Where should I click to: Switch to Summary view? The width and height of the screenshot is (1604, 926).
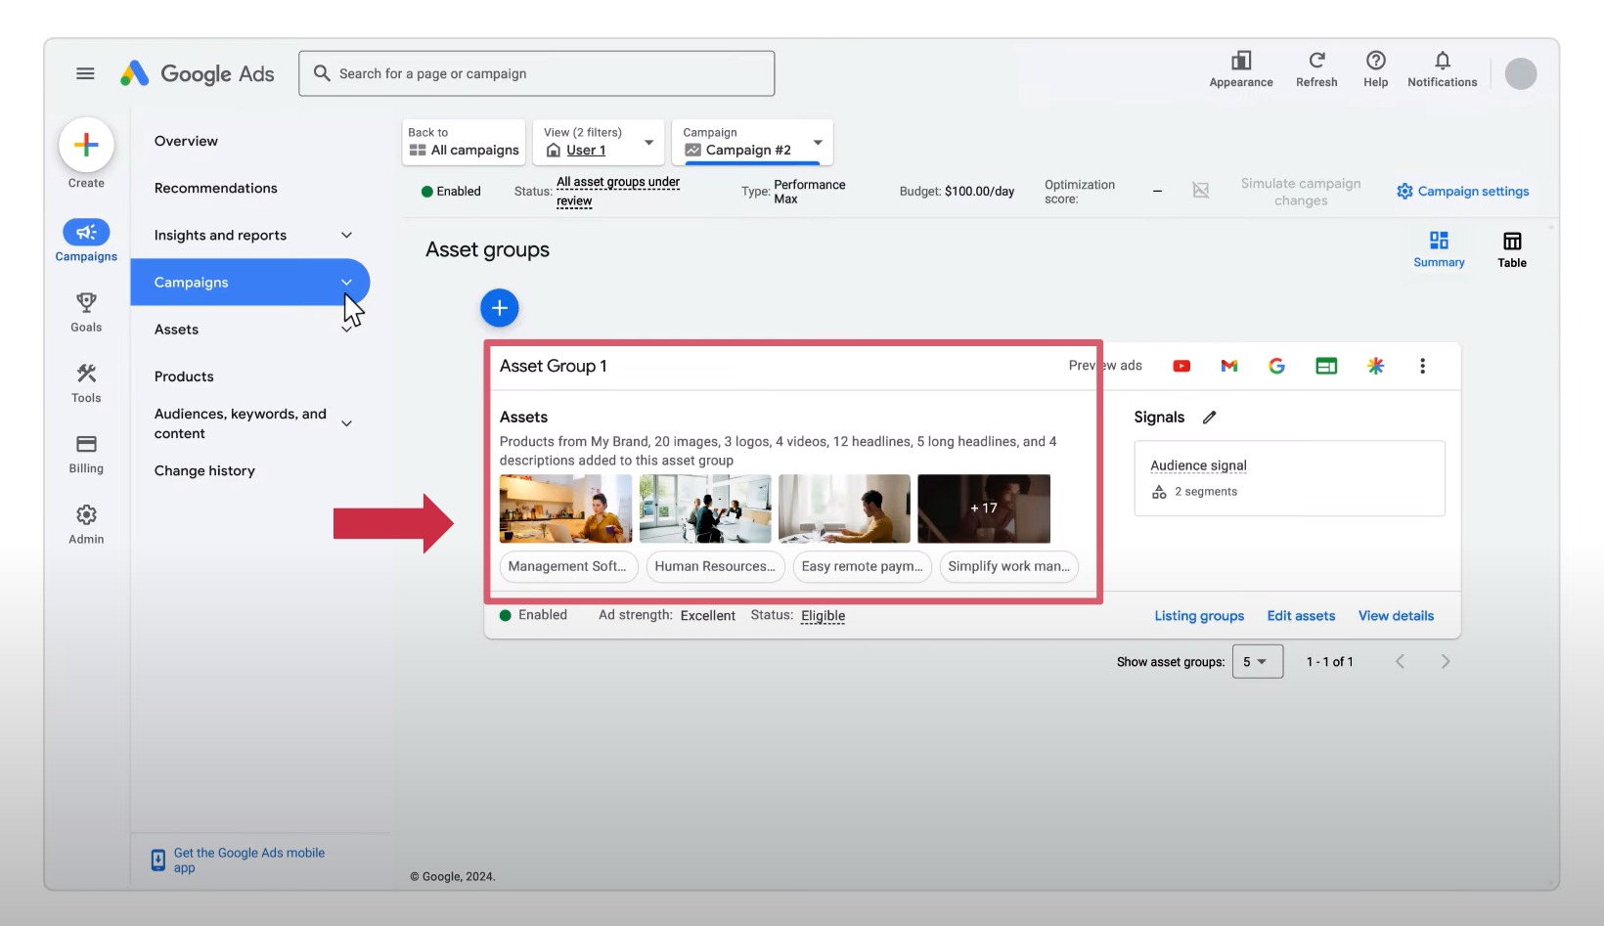(x=1439, y=249)
